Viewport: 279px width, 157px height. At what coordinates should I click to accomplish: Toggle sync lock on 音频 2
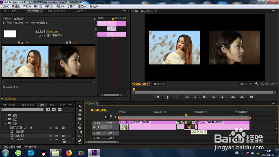[98, 138]
